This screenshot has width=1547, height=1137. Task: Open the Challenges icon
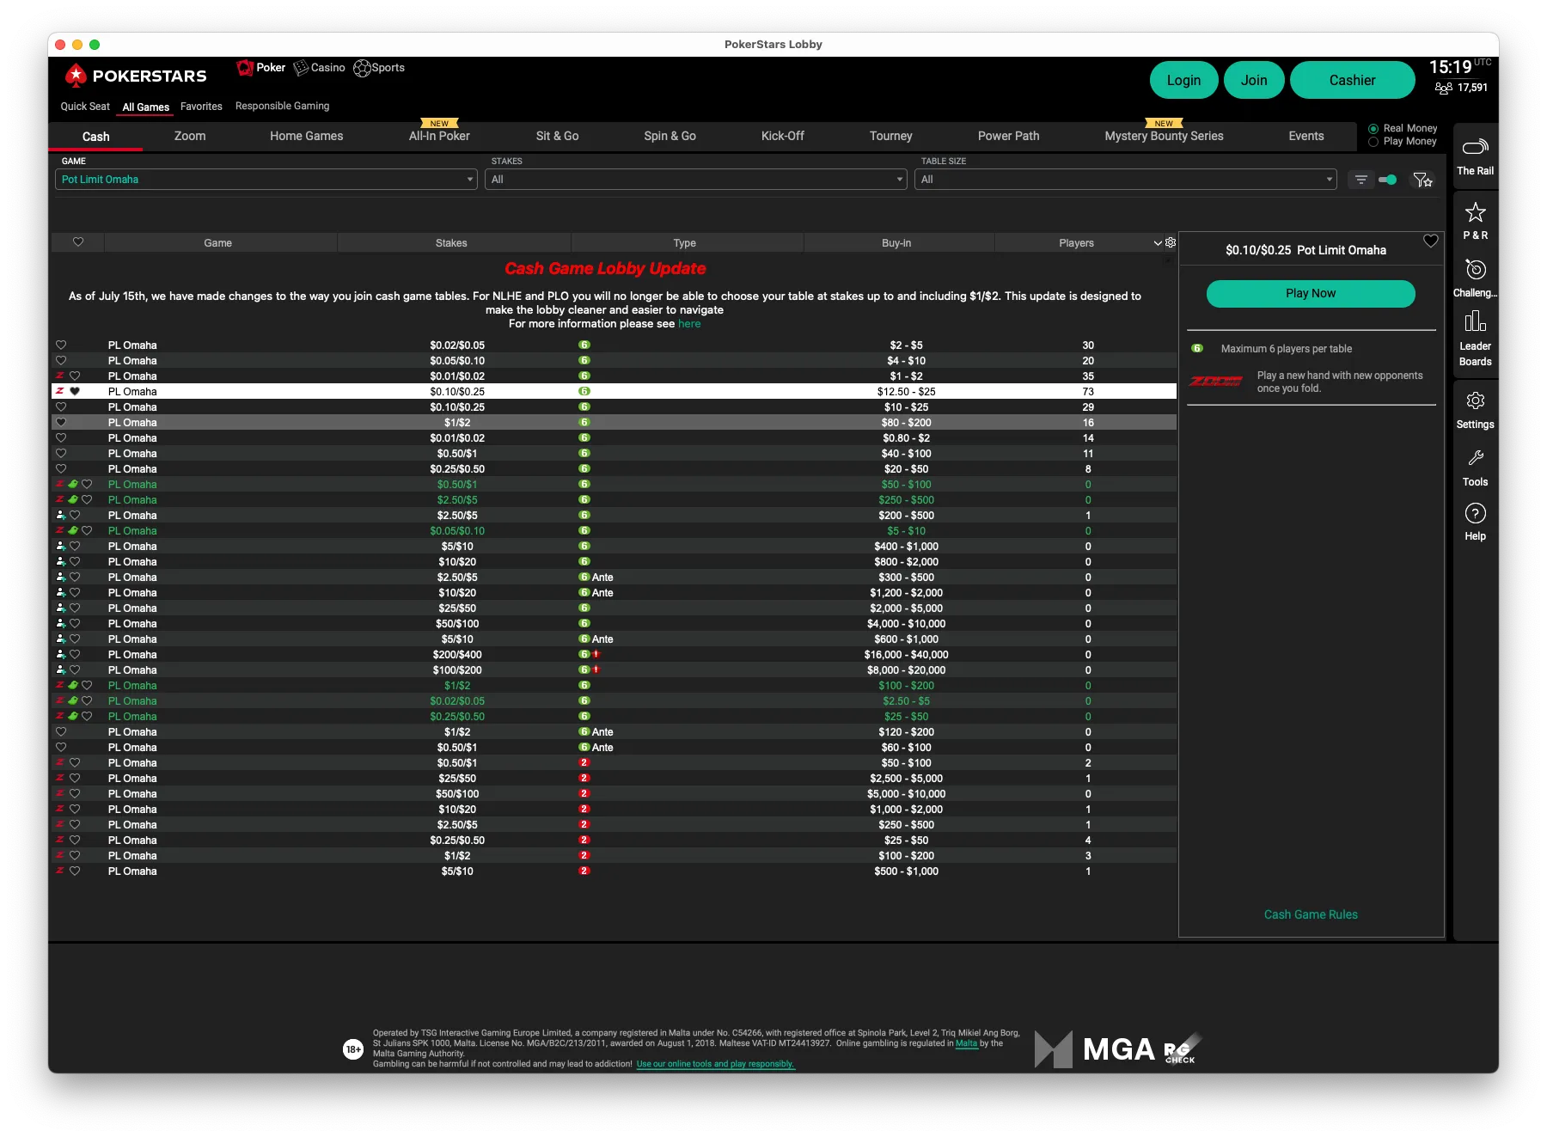click(1475, 278)
